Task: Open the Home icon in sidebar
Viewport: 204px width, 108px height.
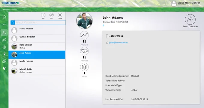Action: click(4, 17)
